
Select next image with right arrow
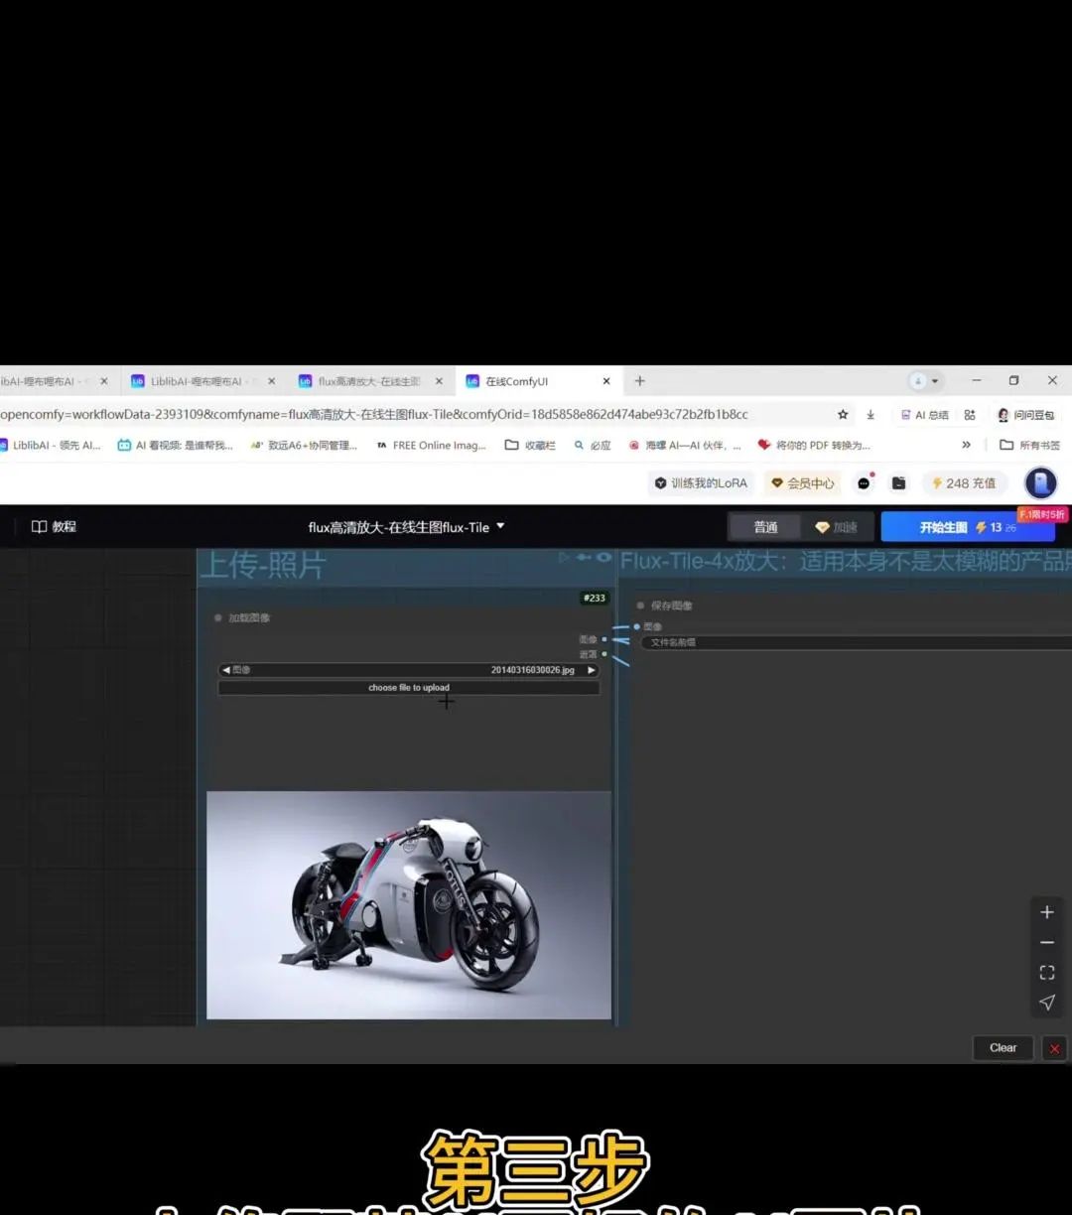[592, 670]
